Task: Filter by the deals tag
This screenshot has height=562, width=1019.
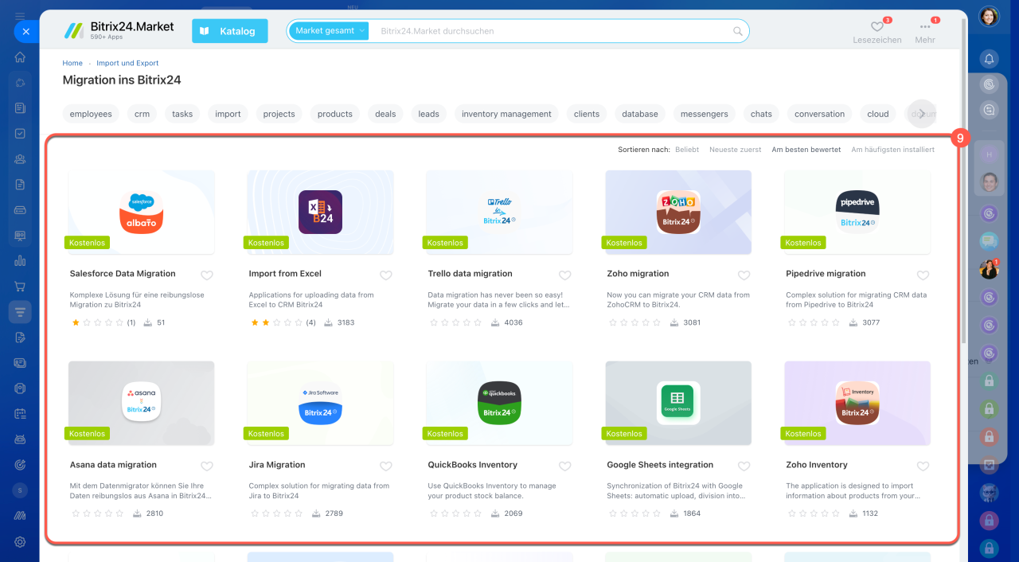Action: point(385,114)
